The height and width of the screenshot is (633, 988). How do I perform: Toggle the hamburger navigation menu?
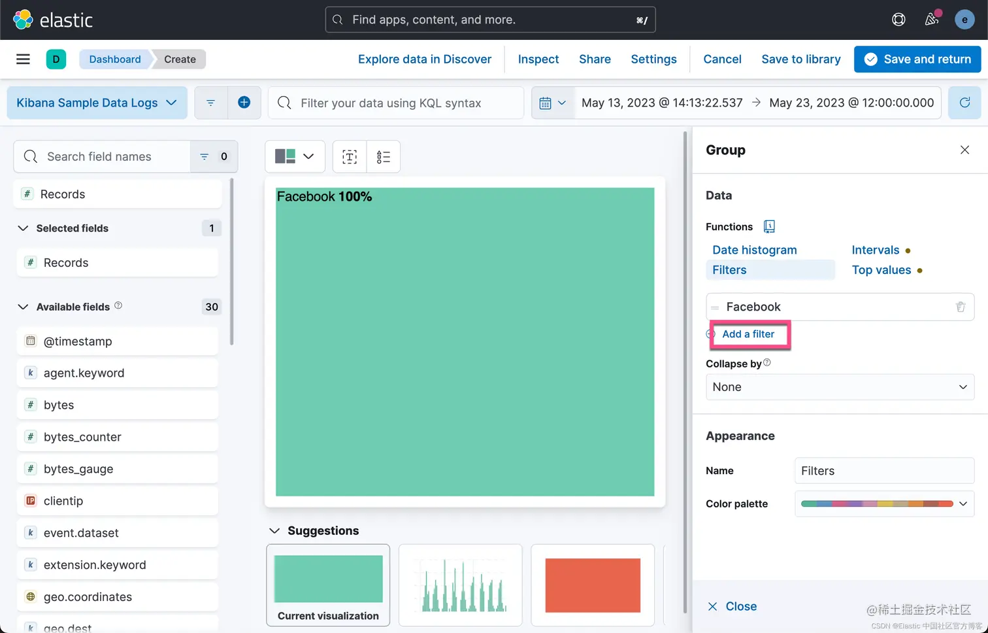coord(23,59)
